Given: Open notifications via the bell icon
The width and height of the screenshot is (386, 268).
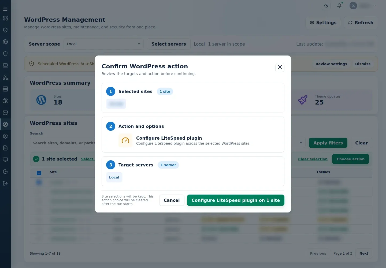Looking at the screenshot, I should point(339,6).
